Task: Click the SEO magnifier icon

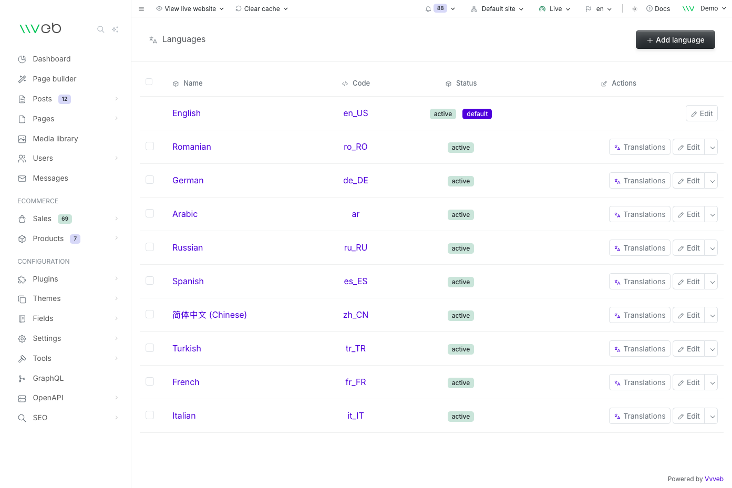Action: pyautogui.click(x=22, y=418)
